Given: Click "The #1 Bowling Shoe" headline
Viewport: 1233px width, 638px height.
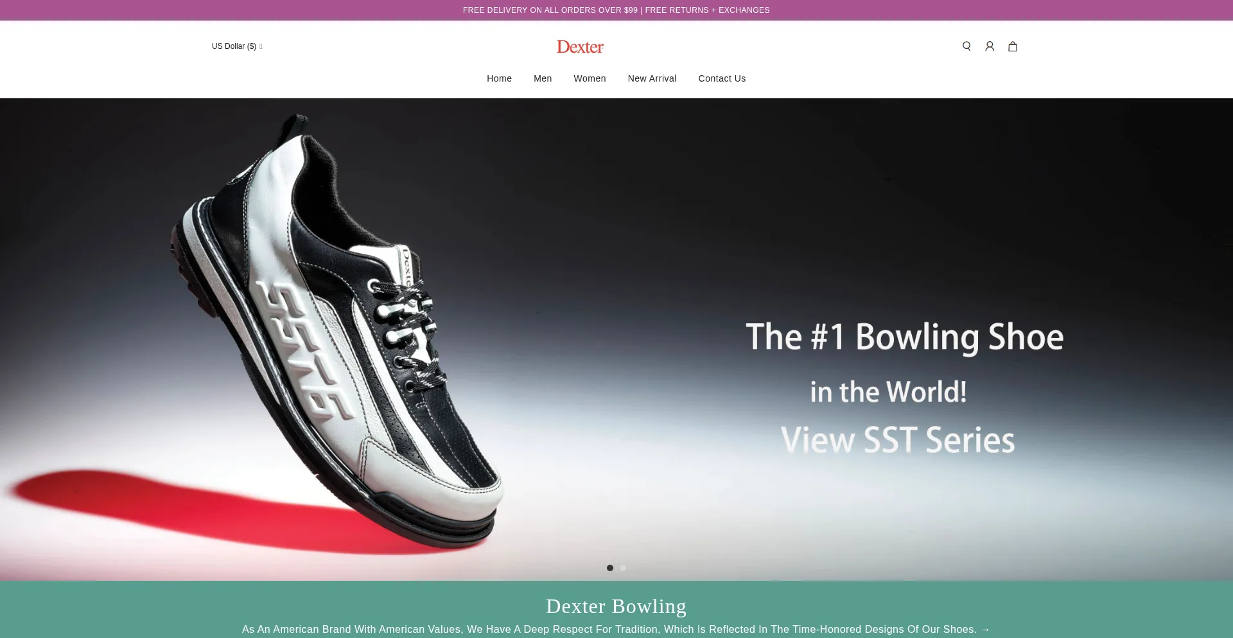Looking at the screenshot, I should point(904,337).
